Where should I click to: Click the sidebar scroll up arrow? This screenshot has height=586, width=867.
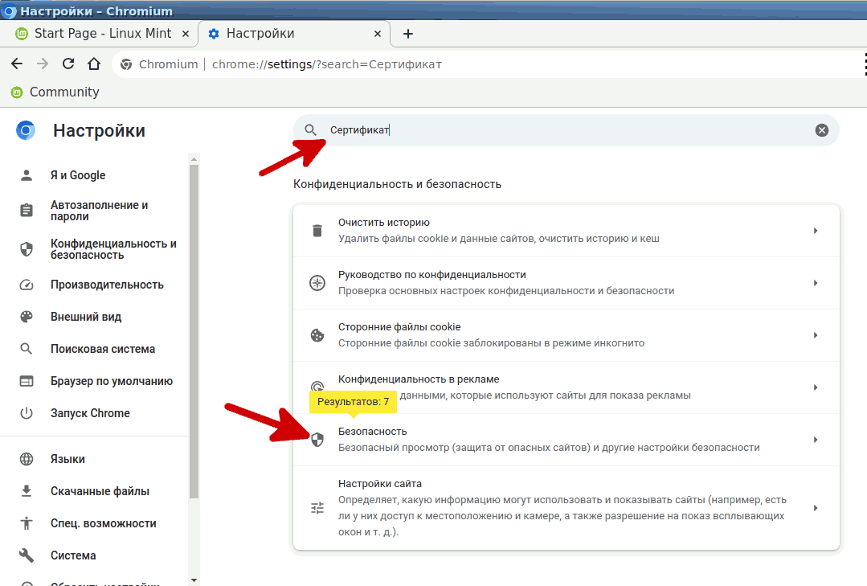click(194, 159)
